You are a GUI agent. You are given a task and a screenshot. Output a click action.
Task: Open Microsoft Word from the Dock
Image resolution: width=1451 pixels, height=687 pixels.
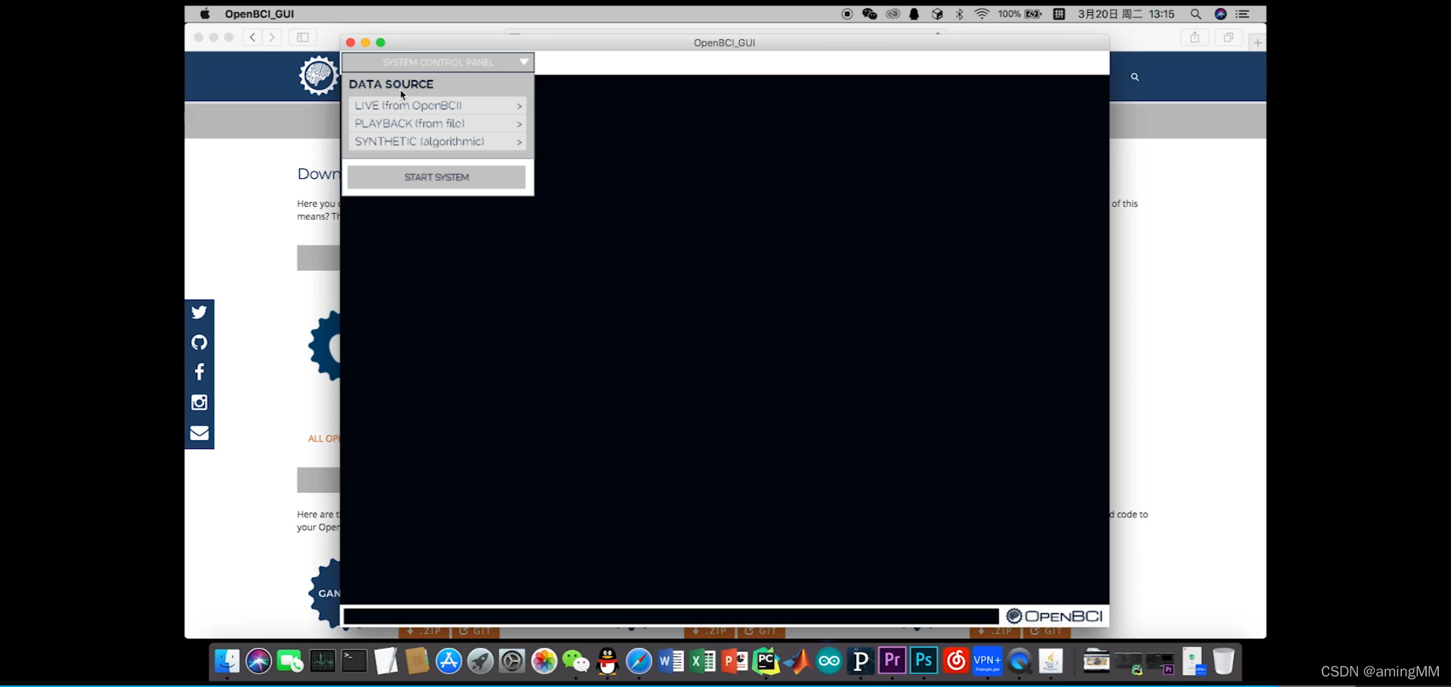tap(671, 662)
